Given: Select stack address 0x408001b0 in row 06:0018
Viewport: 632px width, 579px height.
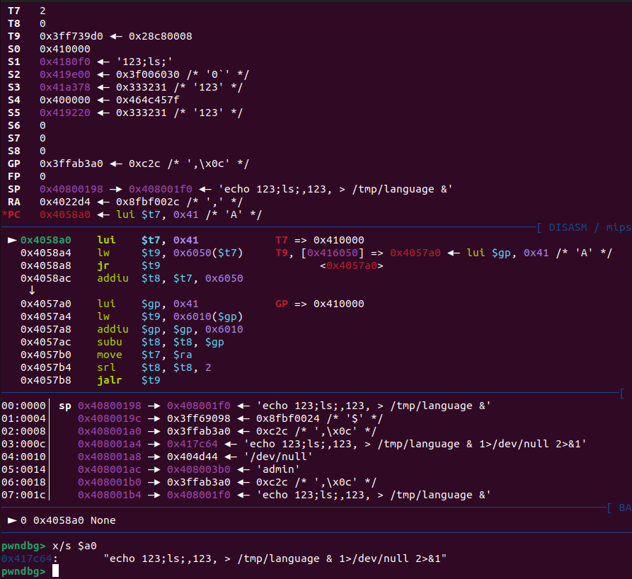Looking at the screenshot, I should click(110, 482).
